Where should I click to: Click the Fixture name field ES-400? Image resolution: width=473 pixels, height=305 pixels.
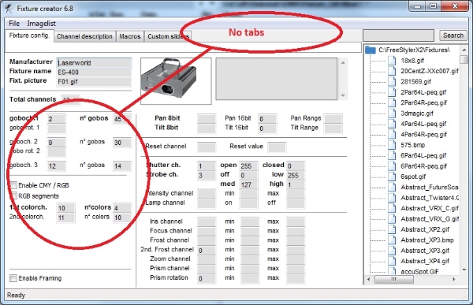pos(94,72)
